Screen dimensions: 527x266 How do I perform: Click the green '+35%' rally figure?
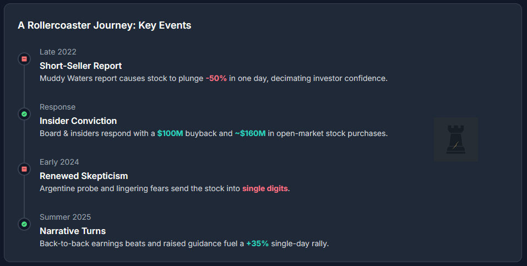point(258,243)
